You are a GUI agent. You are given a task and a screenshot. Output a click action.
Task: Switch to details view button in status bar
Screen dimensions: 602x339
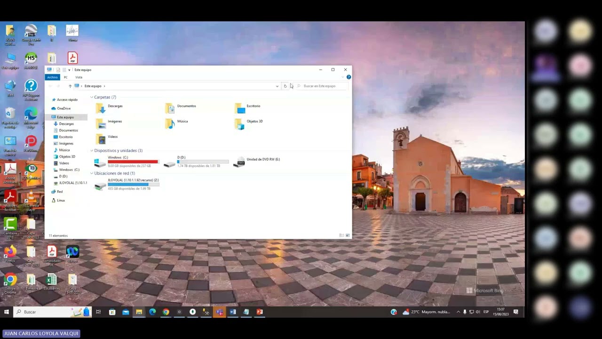point(341,235)
